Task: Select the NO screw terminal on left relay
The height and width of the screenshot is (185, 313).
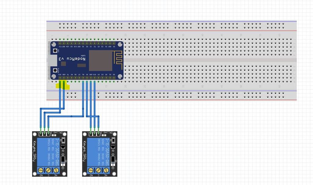Action: point(41,170)
